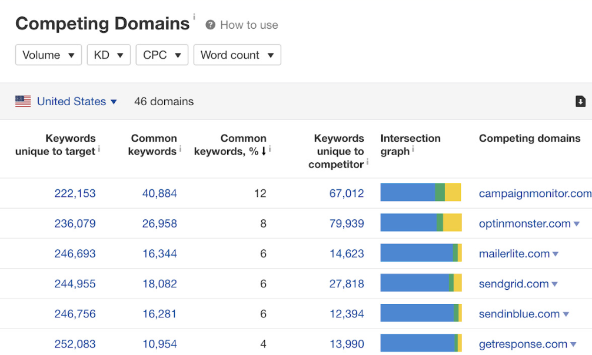The image size is (592, 355).
Task: Click the 8 percent value for optinmonster.com
Action: pos(263,224)
